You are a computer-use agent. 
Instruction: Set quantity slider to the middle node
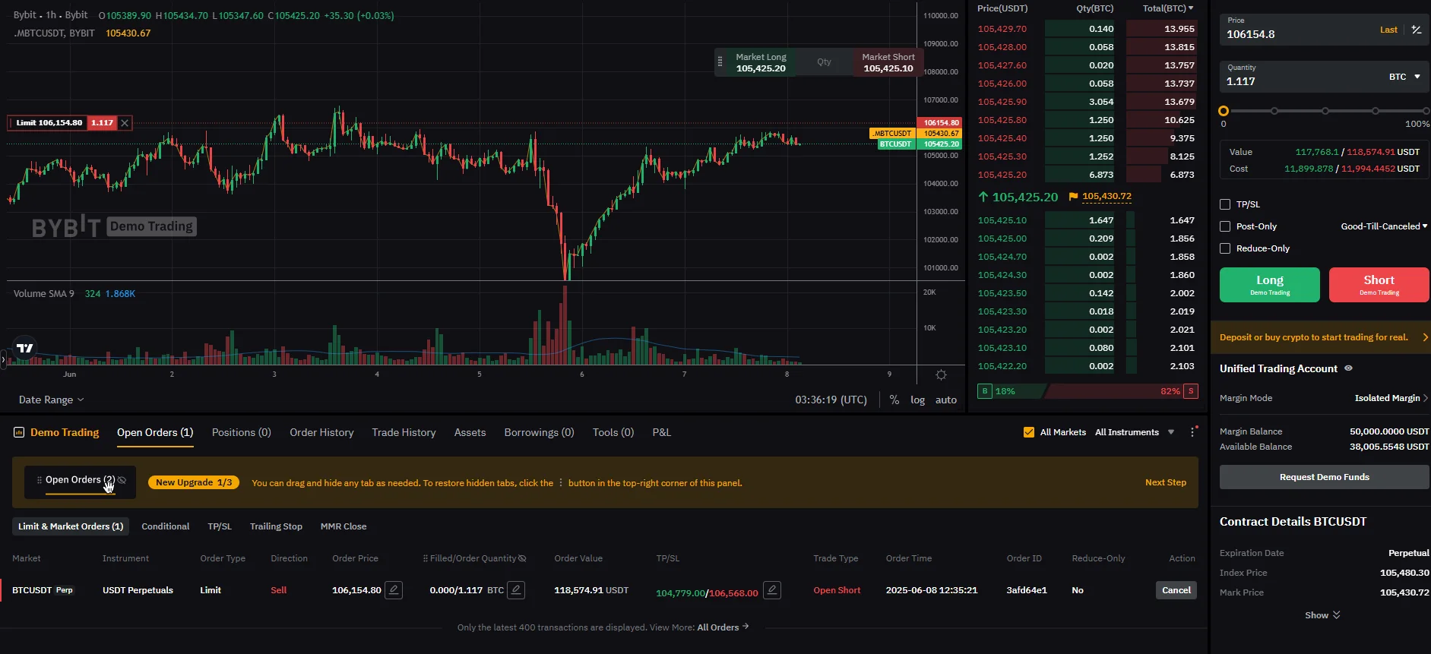pos(1325,111)
